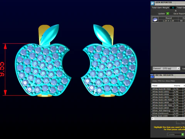Click the 1.25 X 1.25 gem size cell
The height and width of the screenshot is (139, 185).
[x=168, y=21]
